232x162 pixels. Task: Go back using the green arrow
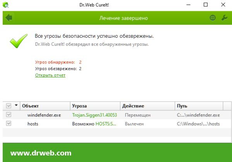[x=9, y=18]
